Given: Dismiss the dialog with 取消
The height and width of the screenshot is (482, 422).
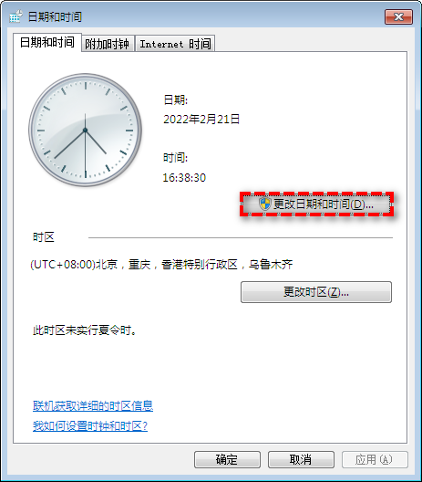Looking at the screenshot, I should pyautogui.click(x=301, y=459).
